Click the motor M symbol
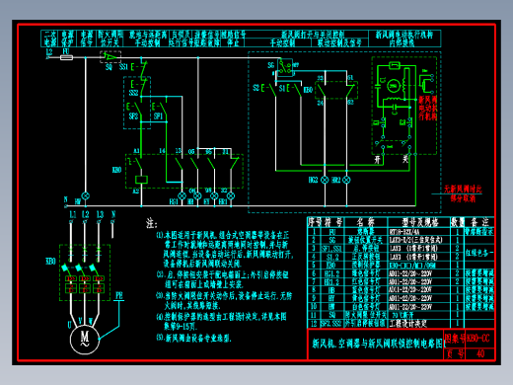513x385 pixels. [x=85, y=340]
